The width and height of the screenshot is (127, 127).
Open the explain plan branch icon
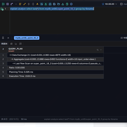click(12, 4)
